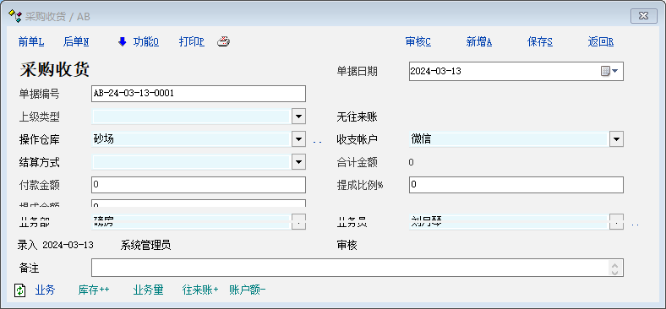Screen dimensions: 666x309
Task: Switch to the 业务 tab
Action: (45, 290)
